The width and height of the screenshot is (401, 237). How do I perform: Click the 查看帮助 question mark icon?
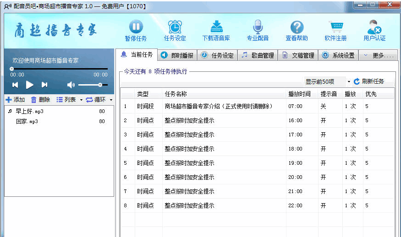click(x=297, y=27)
